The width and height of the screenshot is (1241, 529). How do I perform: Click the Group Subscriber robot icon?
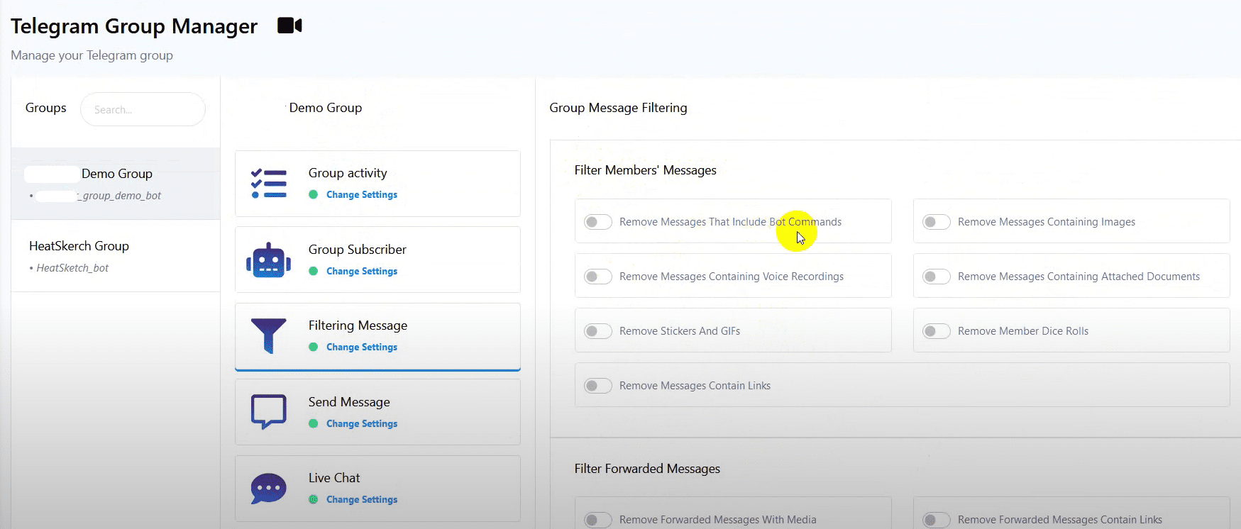[x=268, y=260]
